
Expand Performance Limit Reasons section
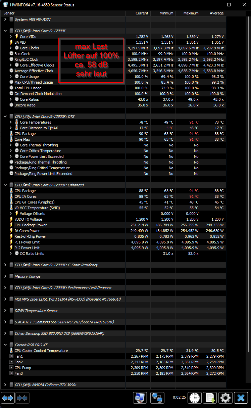[5, 288]
